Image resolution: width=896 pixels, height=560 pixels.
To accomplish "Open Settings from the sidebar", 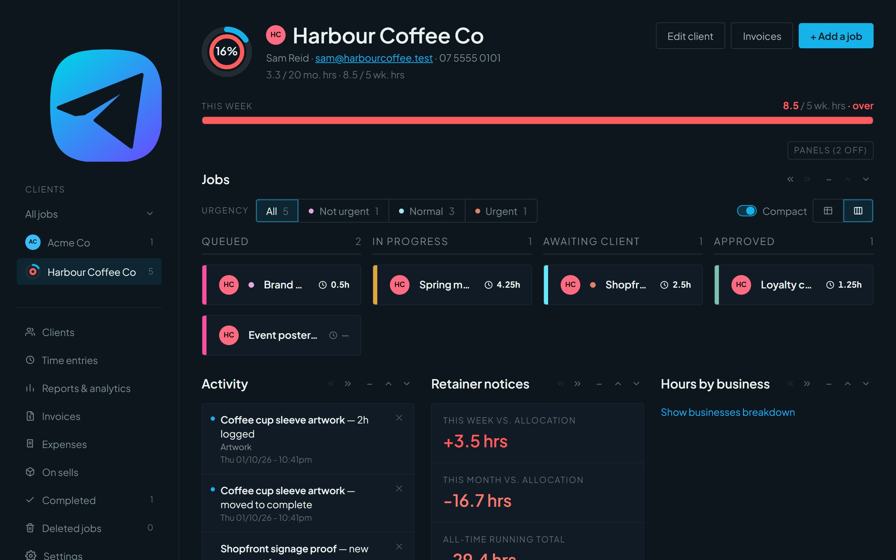I will click(x=89, y=555).
